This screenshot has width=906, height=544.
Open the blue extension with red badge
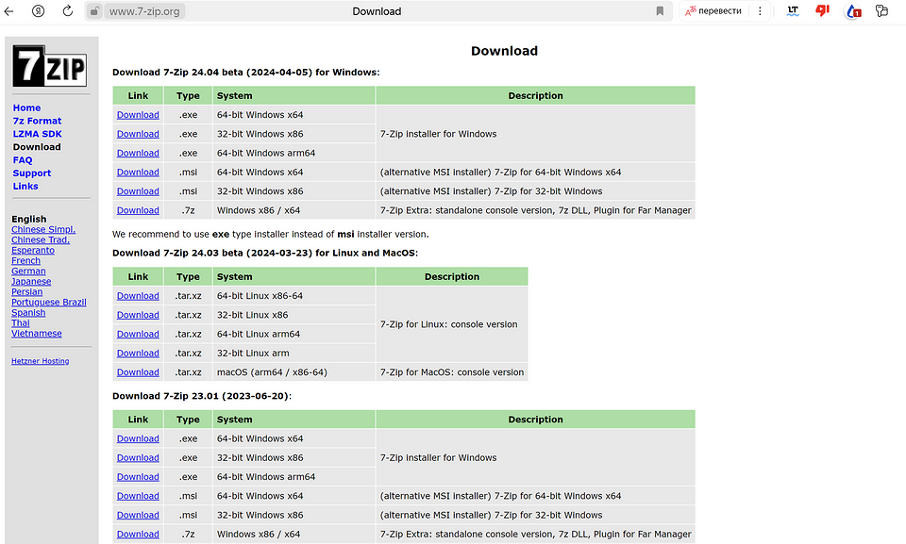pos(853,11)
